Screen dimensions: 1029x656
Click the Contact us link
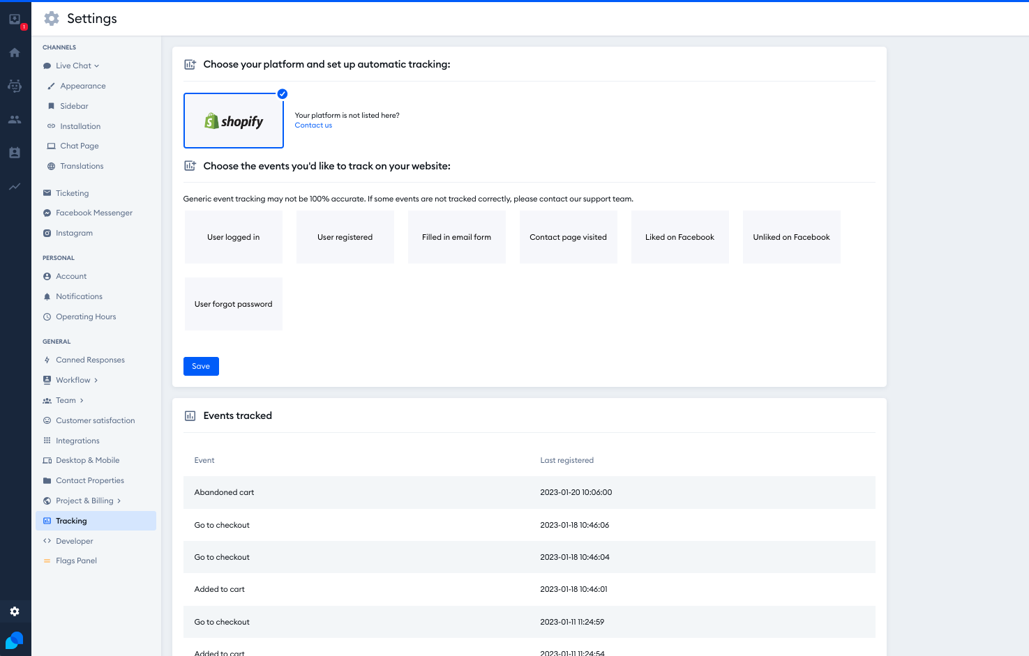313,125
